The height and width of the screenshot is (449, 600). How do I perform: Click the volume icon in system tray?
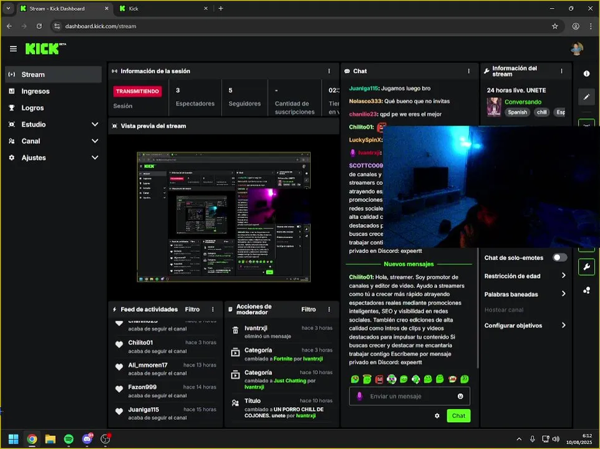point(556,439)
